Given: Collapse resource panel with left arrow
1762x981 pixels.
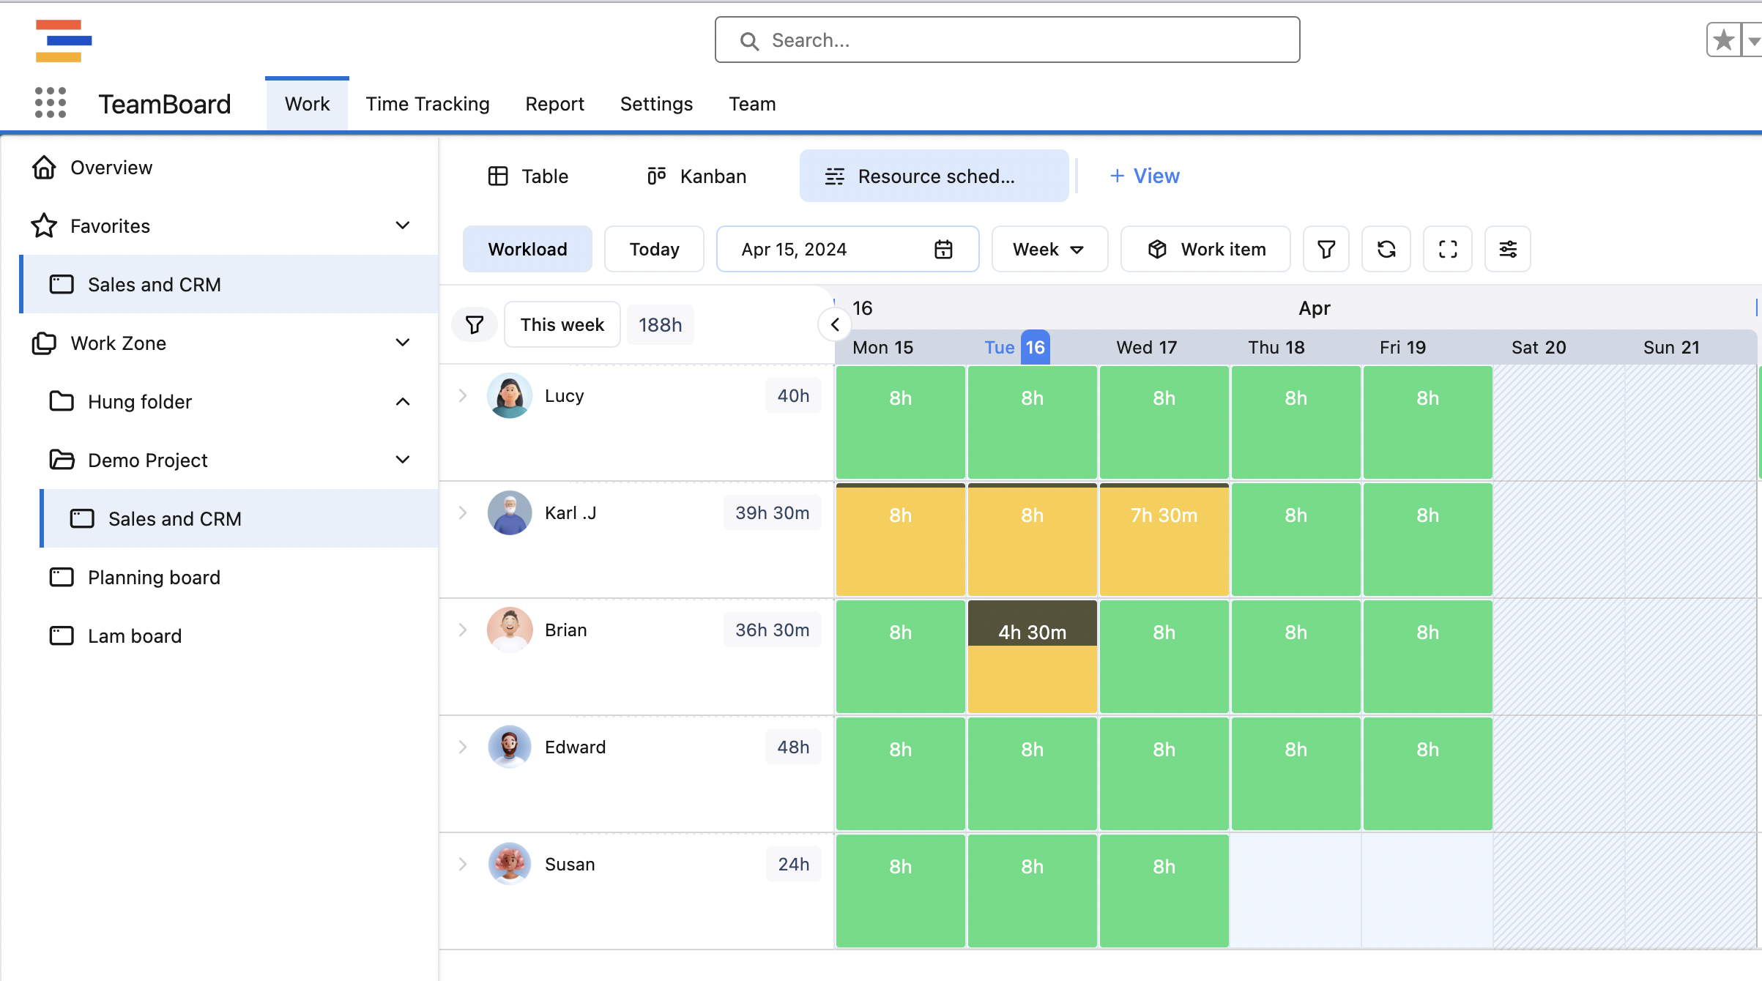Looking at the screenshot, I should pyautogui.click(x=835, y=324).
